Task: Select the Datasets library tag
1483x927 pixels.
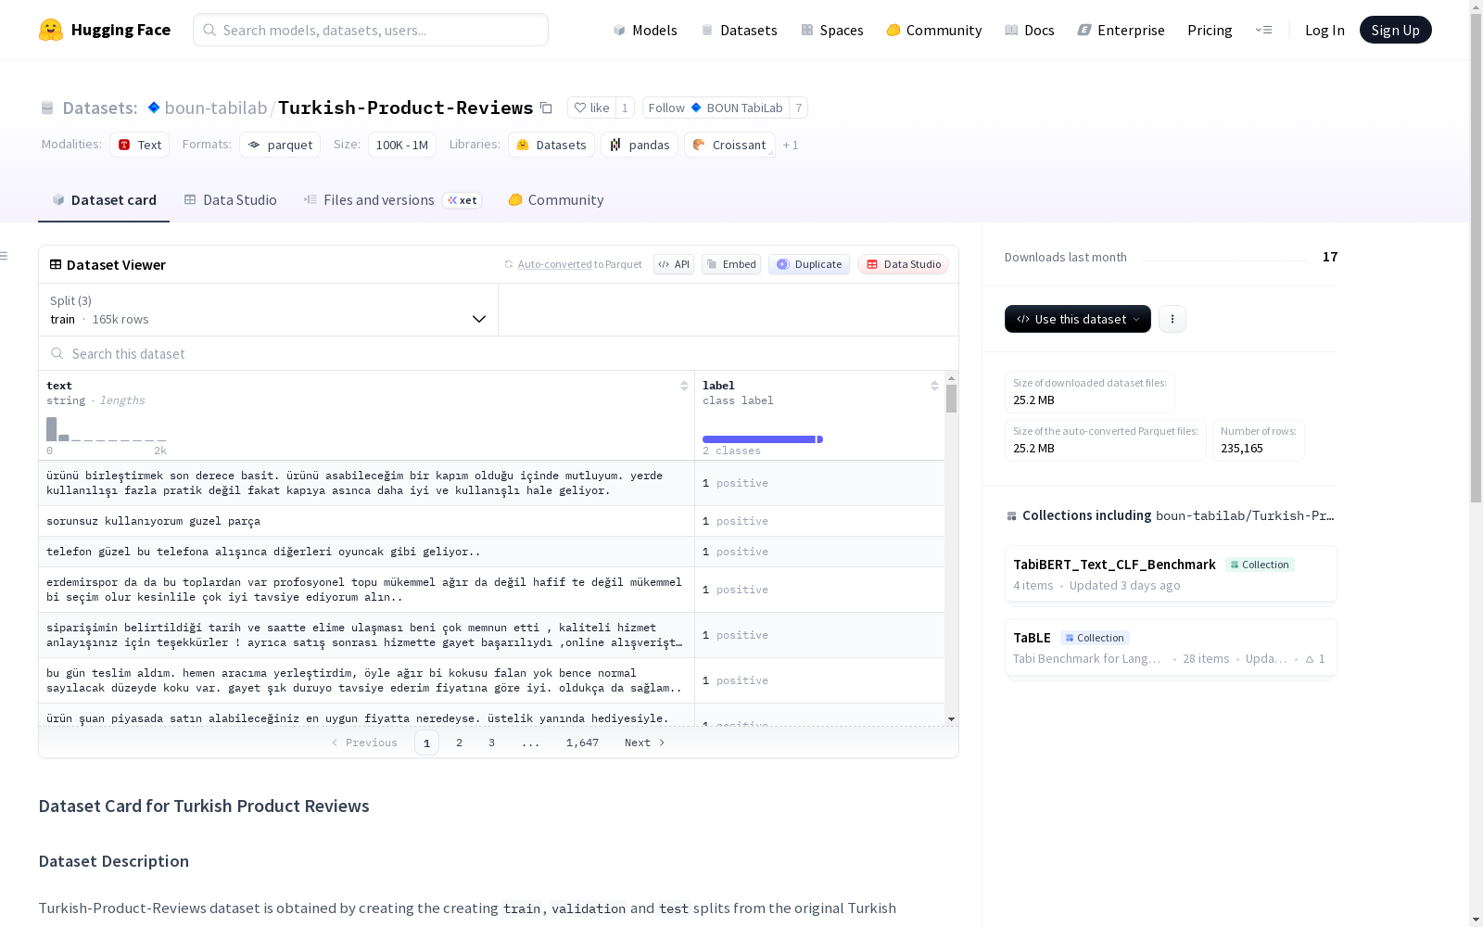Action: point(551,145)
